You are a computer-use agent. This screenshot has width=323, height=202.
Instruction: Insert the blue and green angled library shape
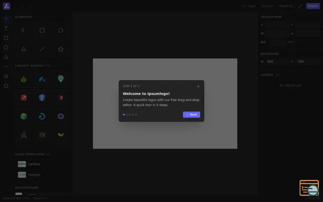click(42, 79)
